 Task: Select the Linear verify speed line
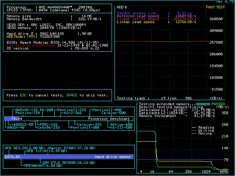pos(156,19)
